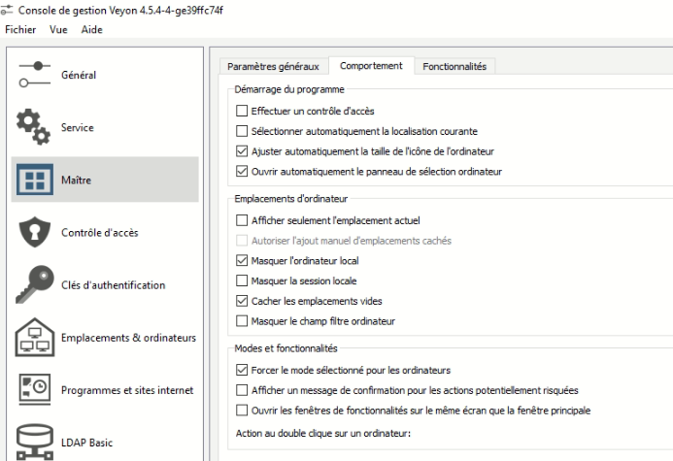Select the Comportement tab

(371, 66)
